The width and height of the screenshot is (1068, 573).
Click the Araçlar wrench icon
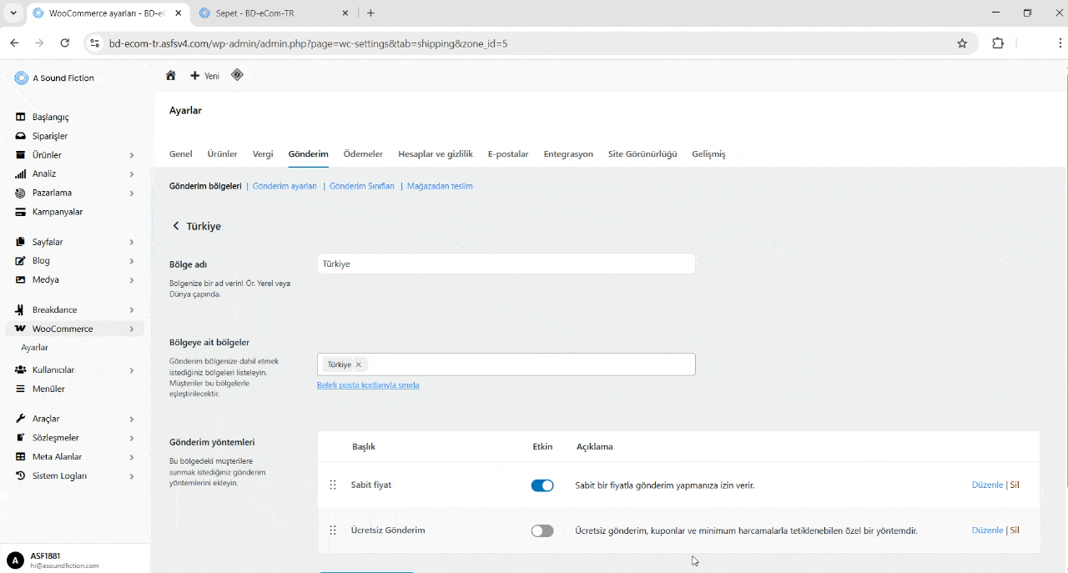20,418
